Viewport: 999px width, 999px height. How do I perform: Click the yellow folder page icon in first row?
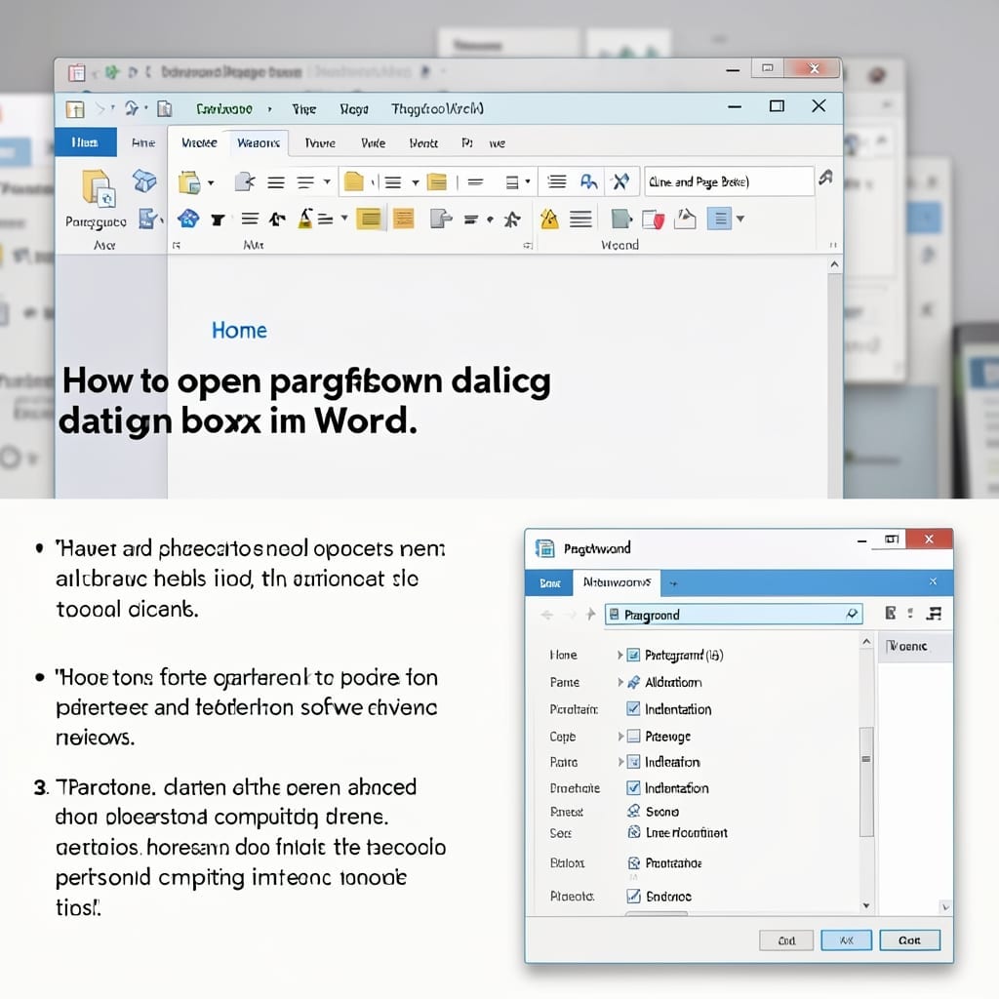353,182
